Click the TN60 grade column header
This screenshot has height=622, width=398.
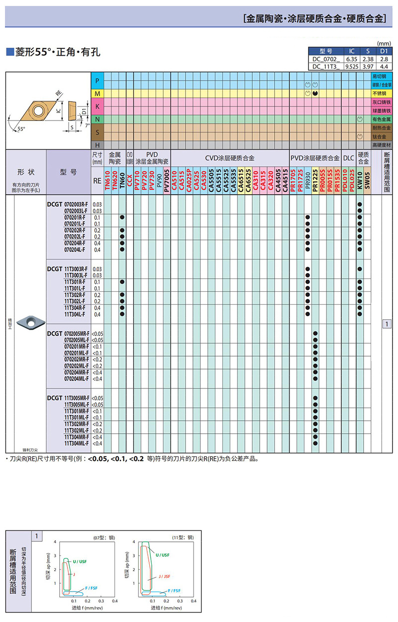point(122,180)
